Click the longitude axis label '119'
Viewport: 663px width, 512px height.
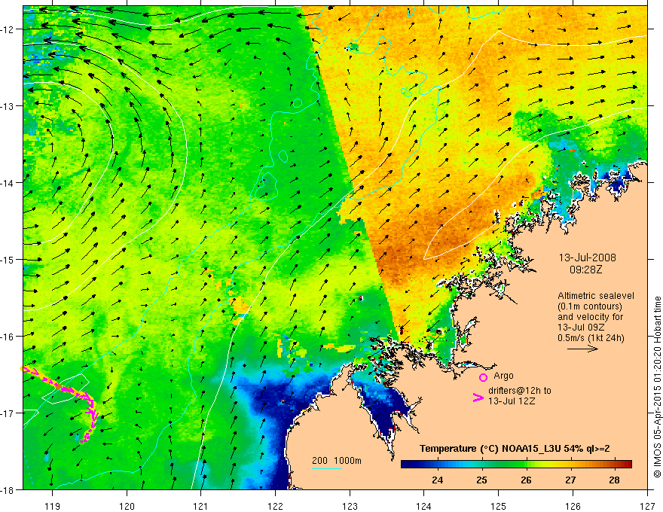tap(52, 506)
